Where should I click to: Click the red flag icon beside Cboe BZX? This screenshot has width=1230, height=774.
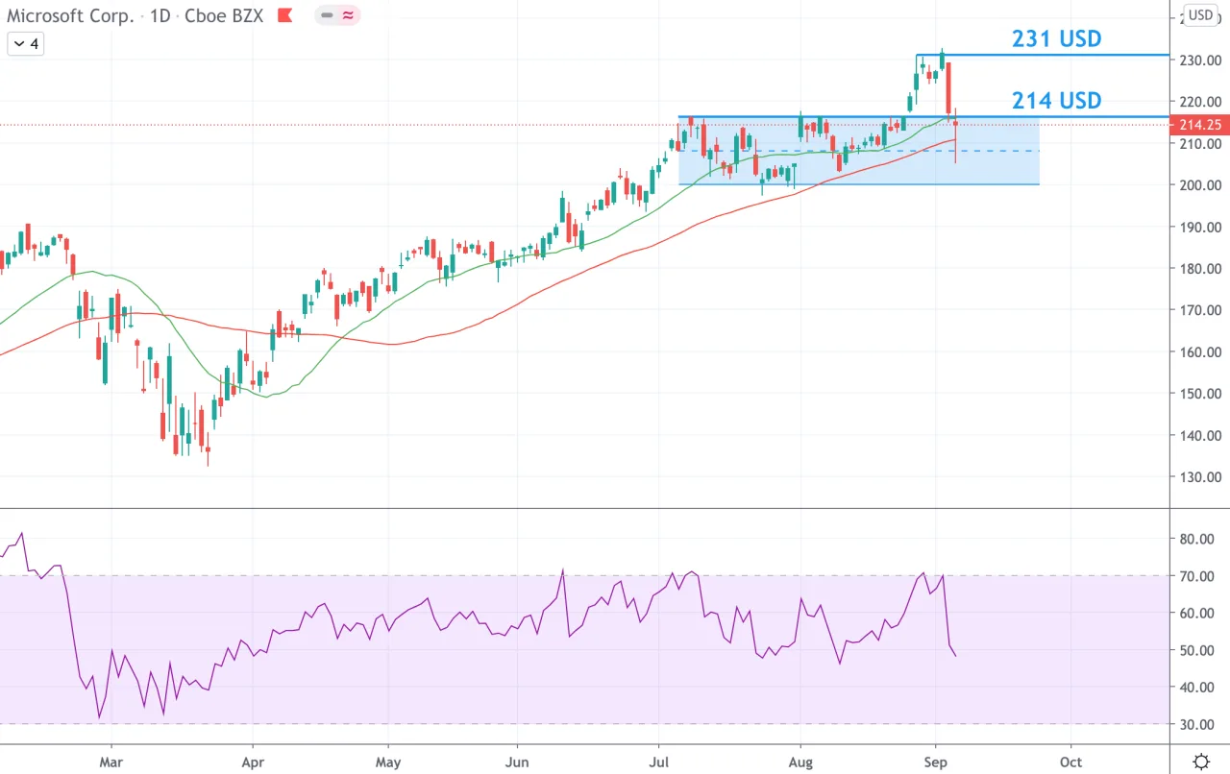(x=284, y=15)
